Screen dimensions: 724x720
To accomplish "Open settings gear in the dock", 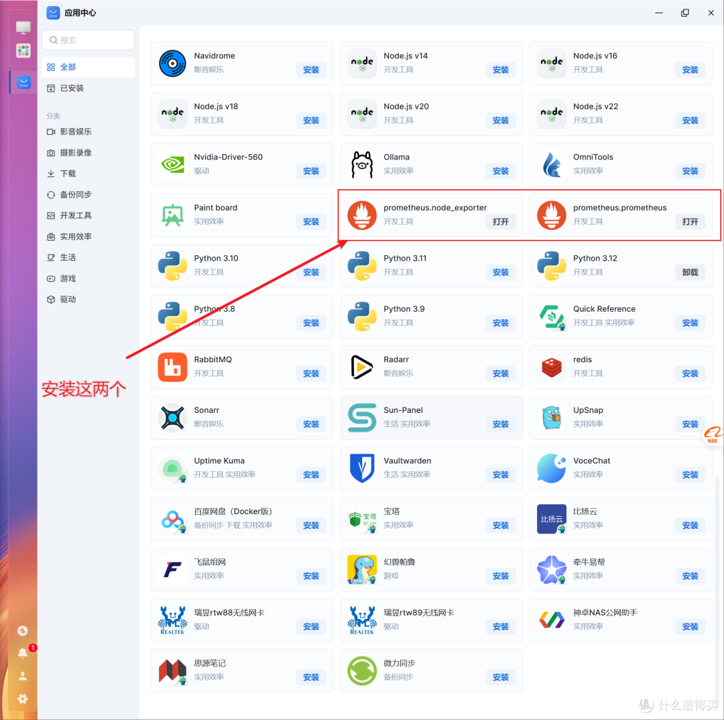I will [x=23, y=699].
